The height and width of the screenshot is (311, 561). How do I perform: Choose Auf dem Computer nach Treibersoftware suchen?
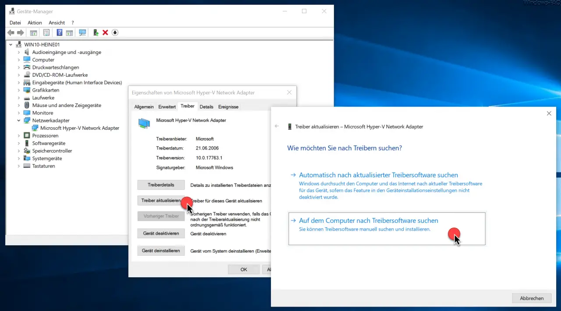tap(387, 229)
